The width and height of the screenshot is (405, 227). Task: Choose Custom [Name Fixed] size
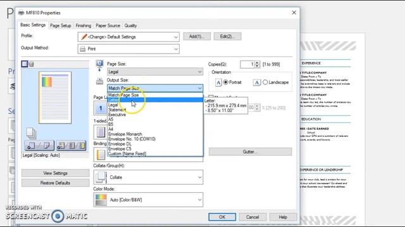[x=155, y=154]
